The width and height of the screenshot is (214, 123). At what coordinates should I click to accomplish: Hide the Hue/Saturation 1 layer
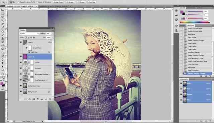(21, 80)
